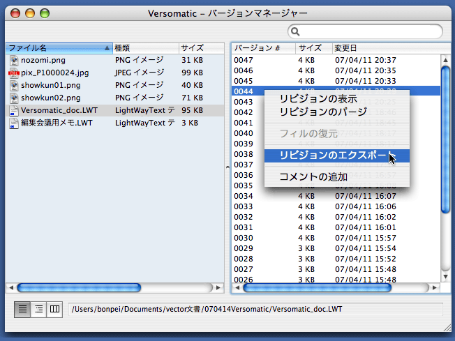Click the nozomi.png file icon
This screenshot has width=455, height=341.
[x=14, y=60]
